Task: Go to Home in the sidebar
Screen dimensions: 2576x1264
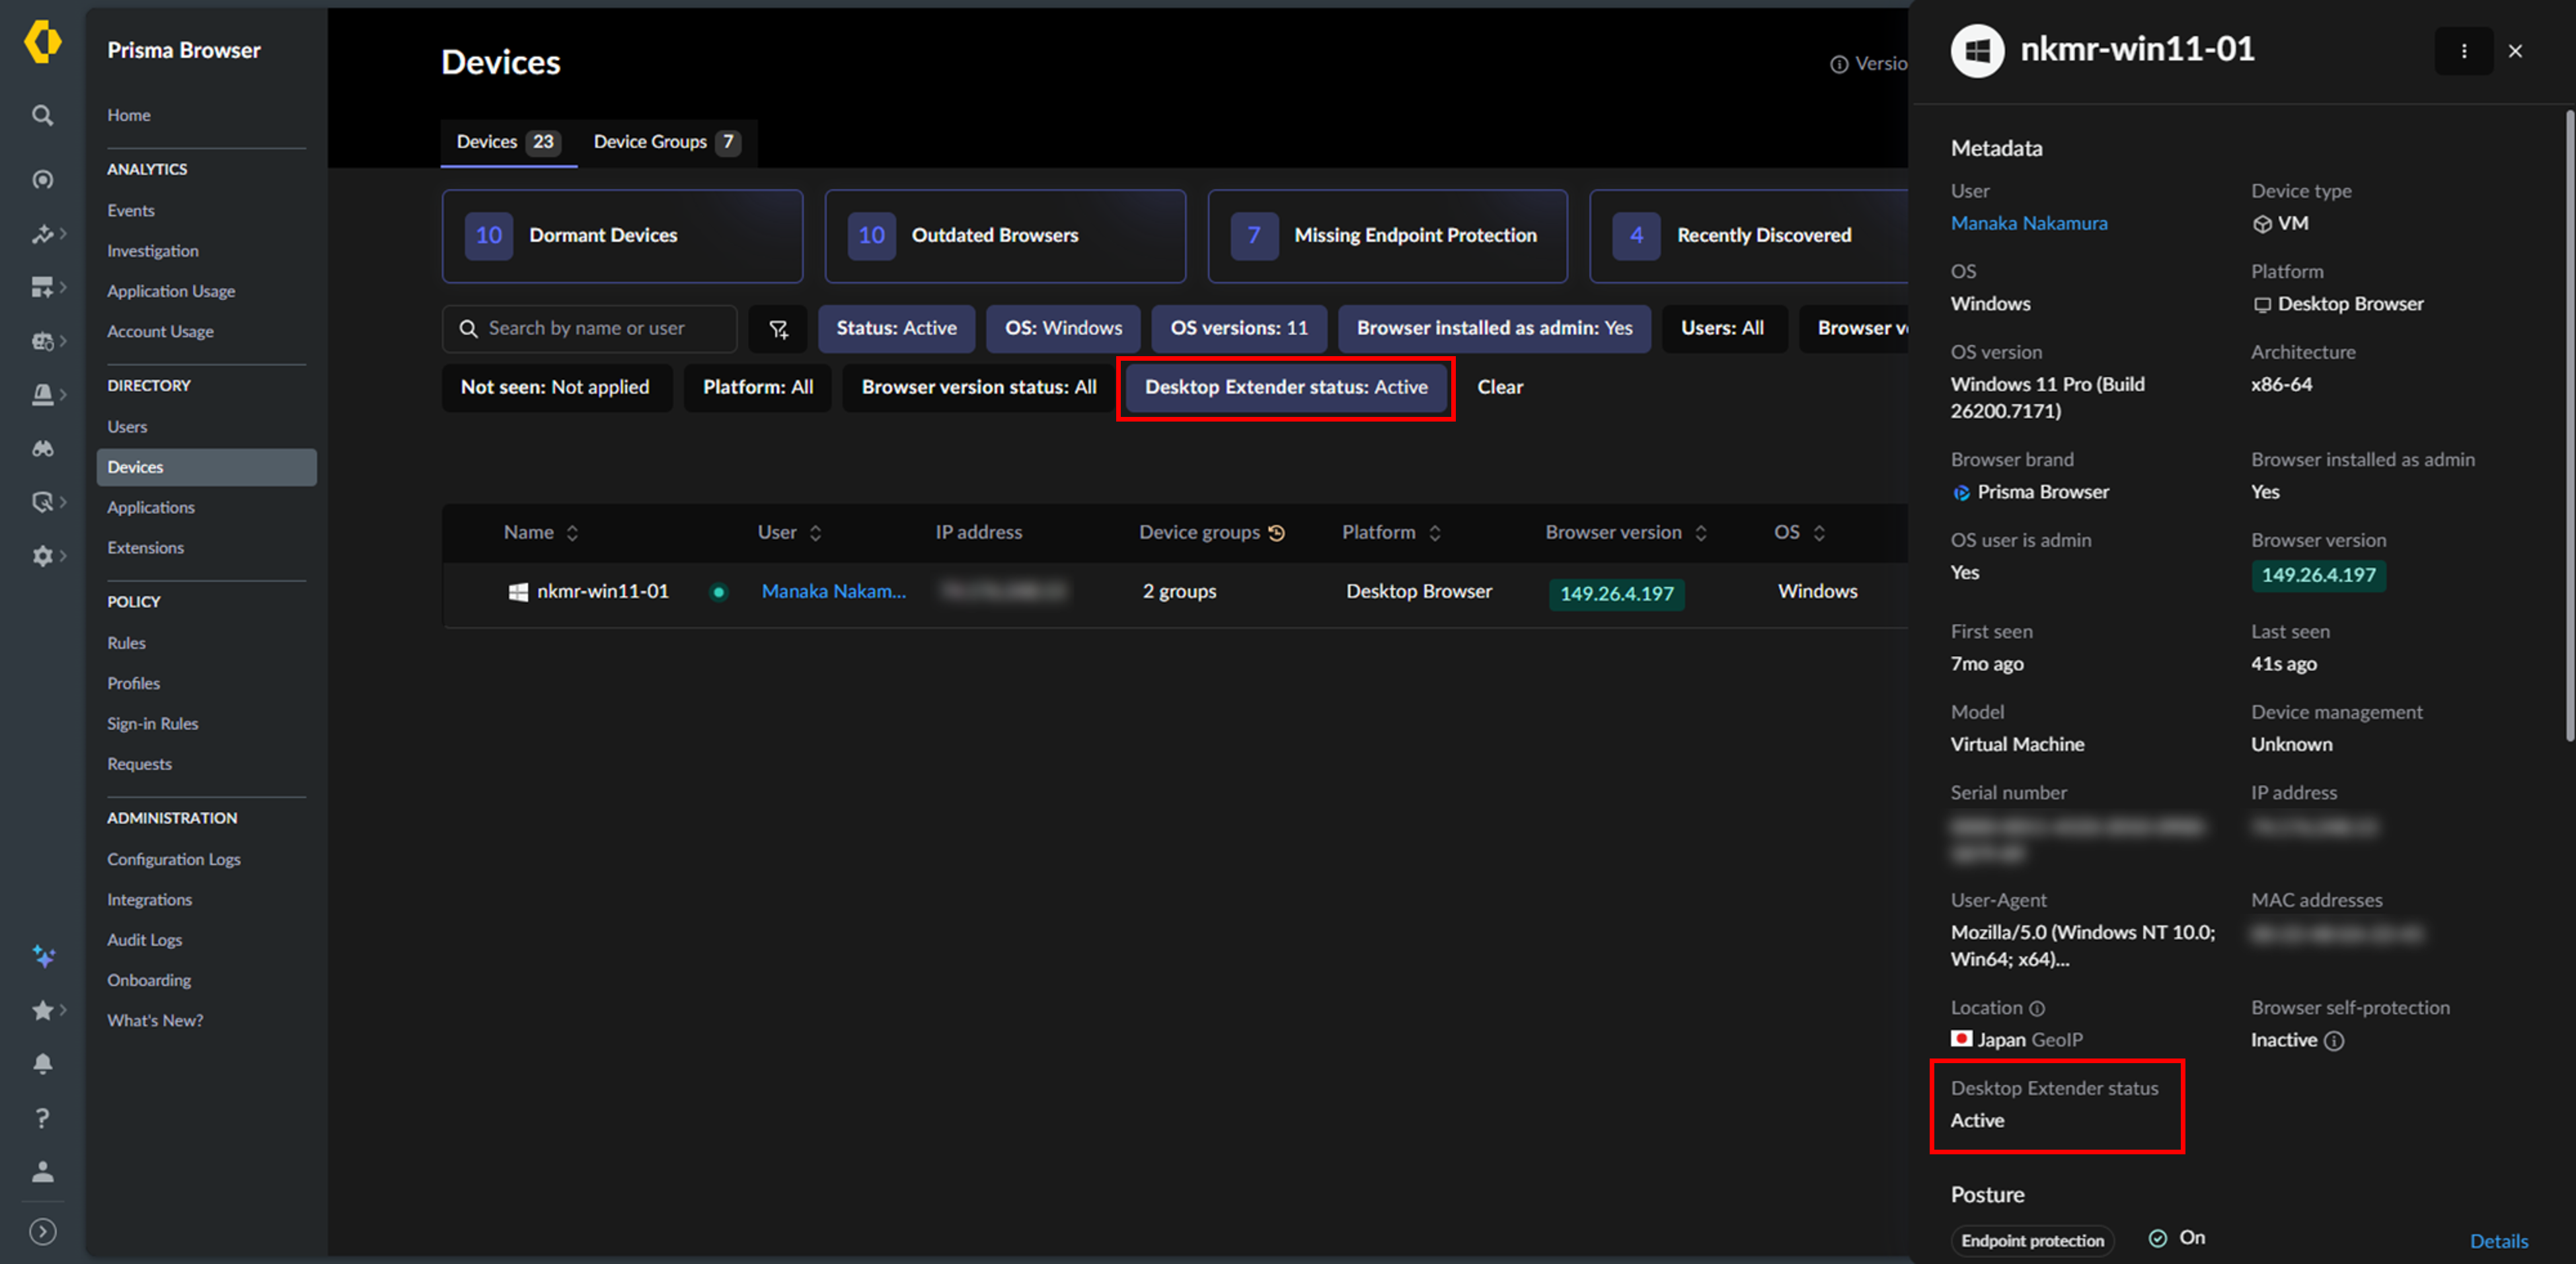Action: 129,115
